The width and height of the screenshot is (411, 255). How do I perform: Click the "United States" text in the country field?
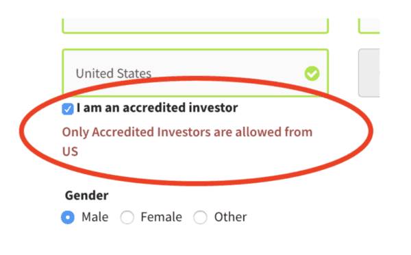coord(114,73)
